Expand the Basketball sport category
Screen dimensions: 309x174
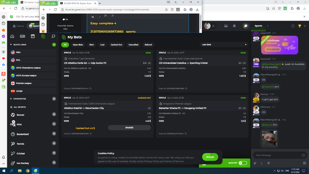coord(54,134)
